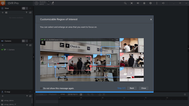Click the speaker volume icon
The image size is (189, 106).
pyautogui.click(x=138, y=3)
